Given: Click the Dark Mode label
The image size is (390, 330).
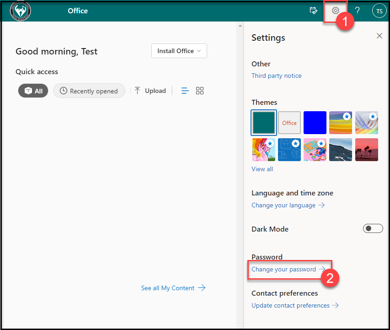Looking at the screenshot, I should point(270,229).
